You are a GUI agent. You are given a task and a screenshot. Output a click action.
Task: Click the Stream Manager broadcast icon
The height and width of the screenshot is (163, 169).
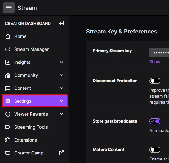[8, 49]
